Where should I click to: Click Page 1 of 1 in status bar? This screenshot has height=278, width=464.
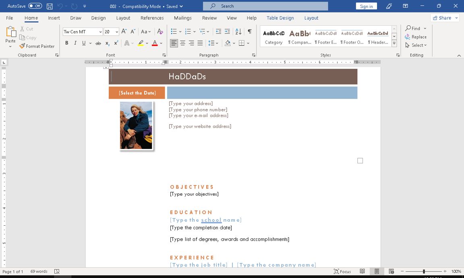(13, 272)
